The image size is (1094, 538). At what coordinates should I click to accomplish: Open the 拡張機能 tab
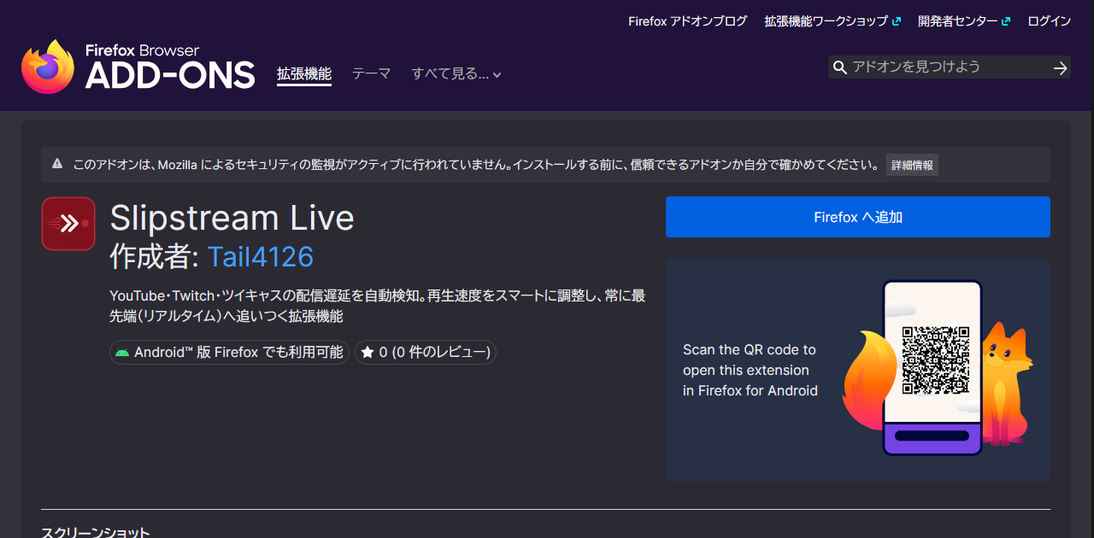(304, 74)
